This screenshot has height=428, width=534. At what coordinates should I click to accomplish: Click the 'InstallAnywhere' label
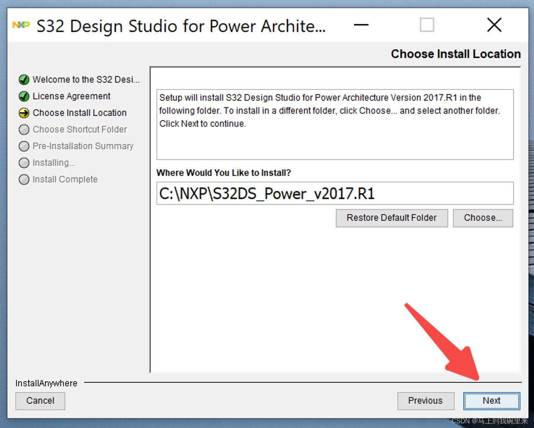point(46,383)
